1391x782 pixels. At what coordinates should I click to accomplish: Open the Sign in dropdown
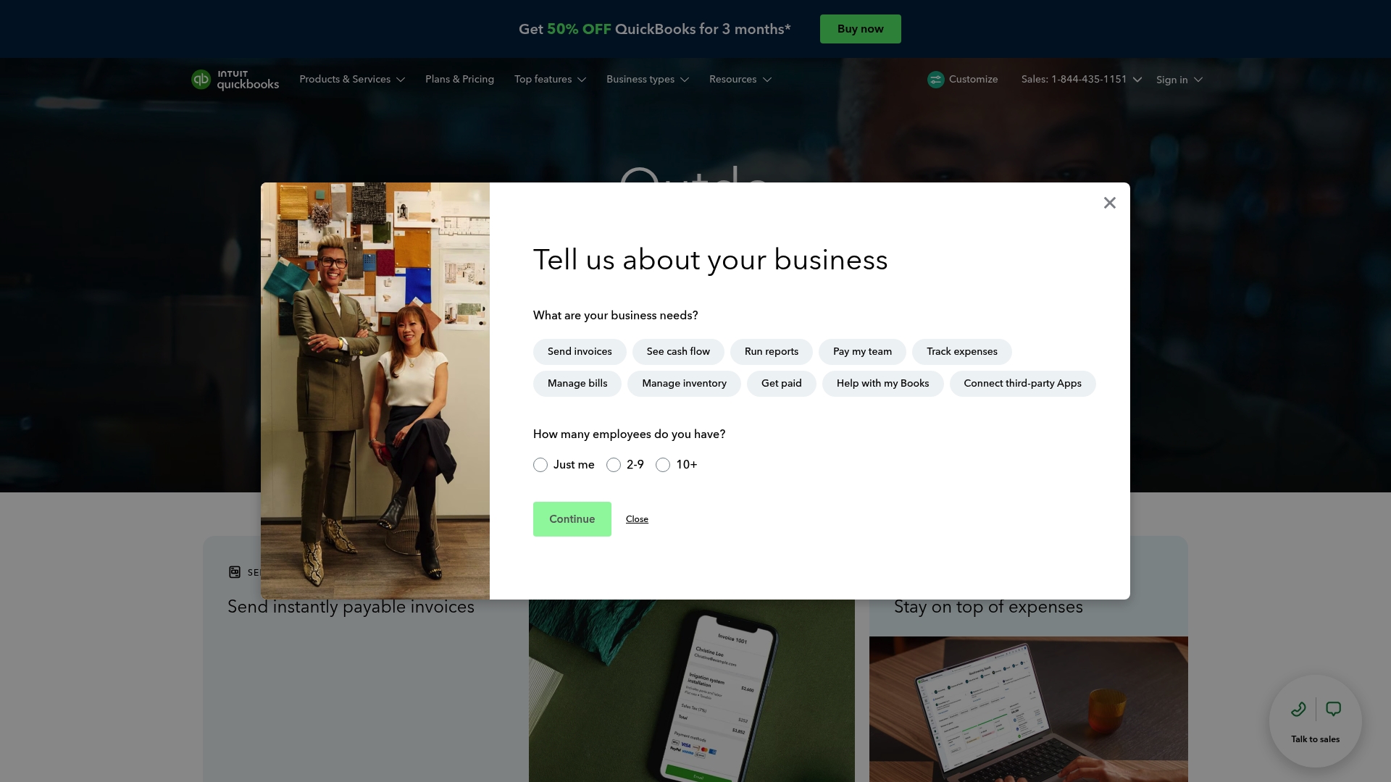tap(1178, 80)
